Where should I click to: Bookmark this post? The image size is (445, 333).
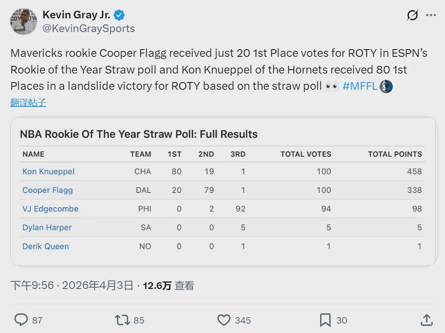point(325,320)
